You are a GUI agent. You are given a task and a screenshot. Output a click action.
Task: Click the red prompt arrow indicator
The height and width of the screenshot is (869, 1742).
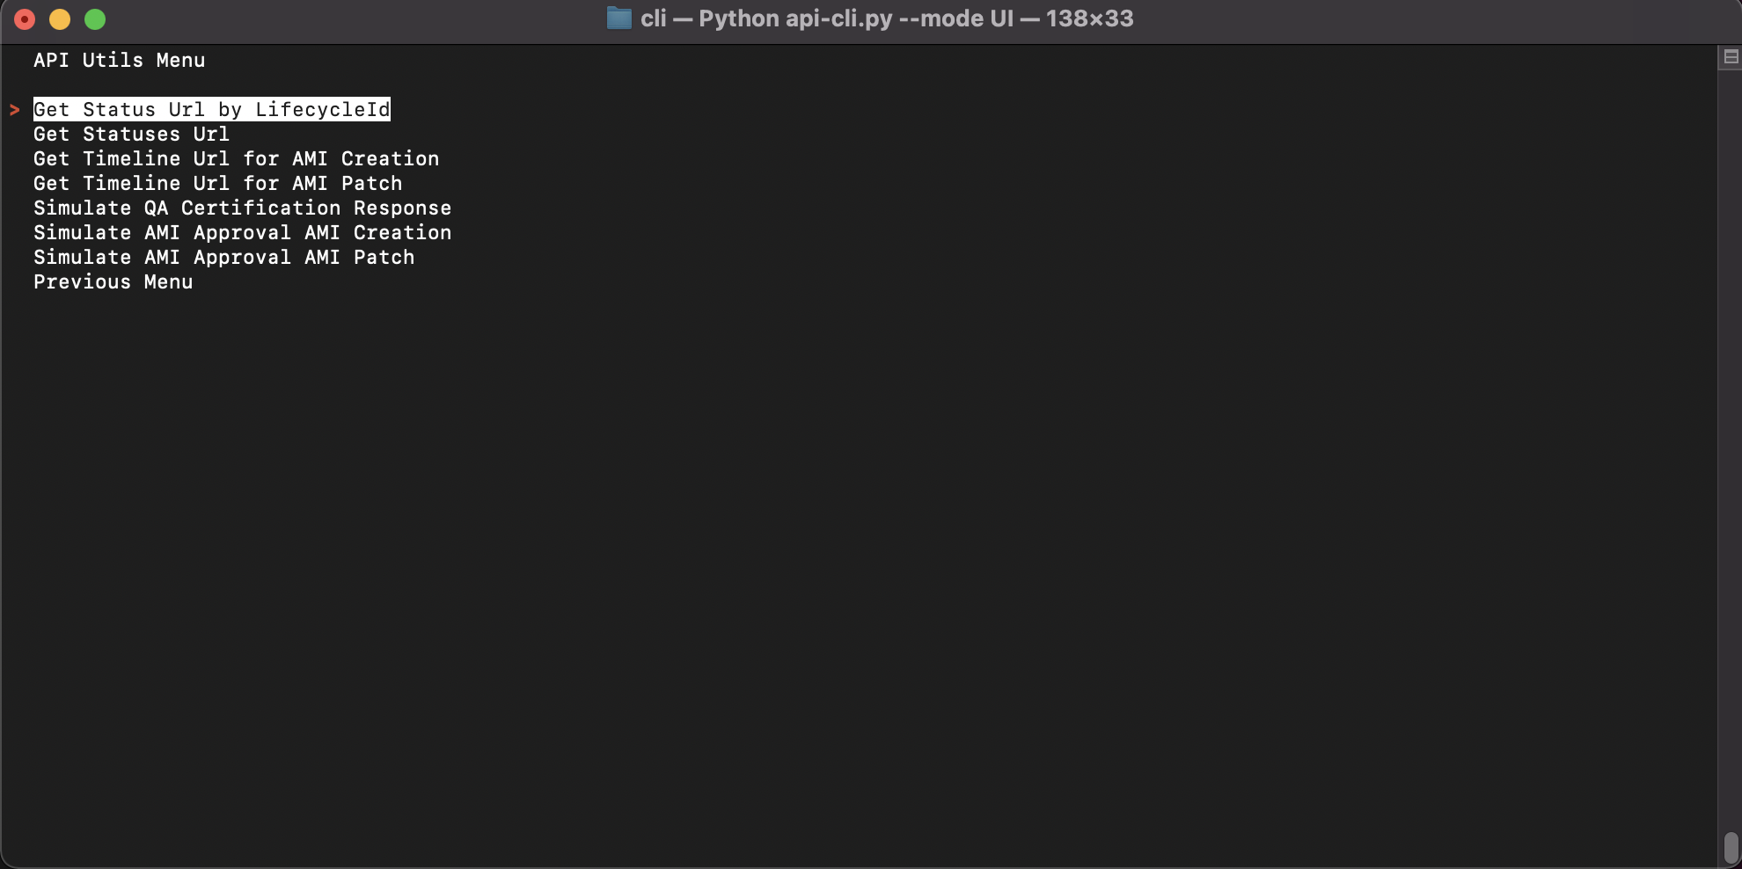15,110
